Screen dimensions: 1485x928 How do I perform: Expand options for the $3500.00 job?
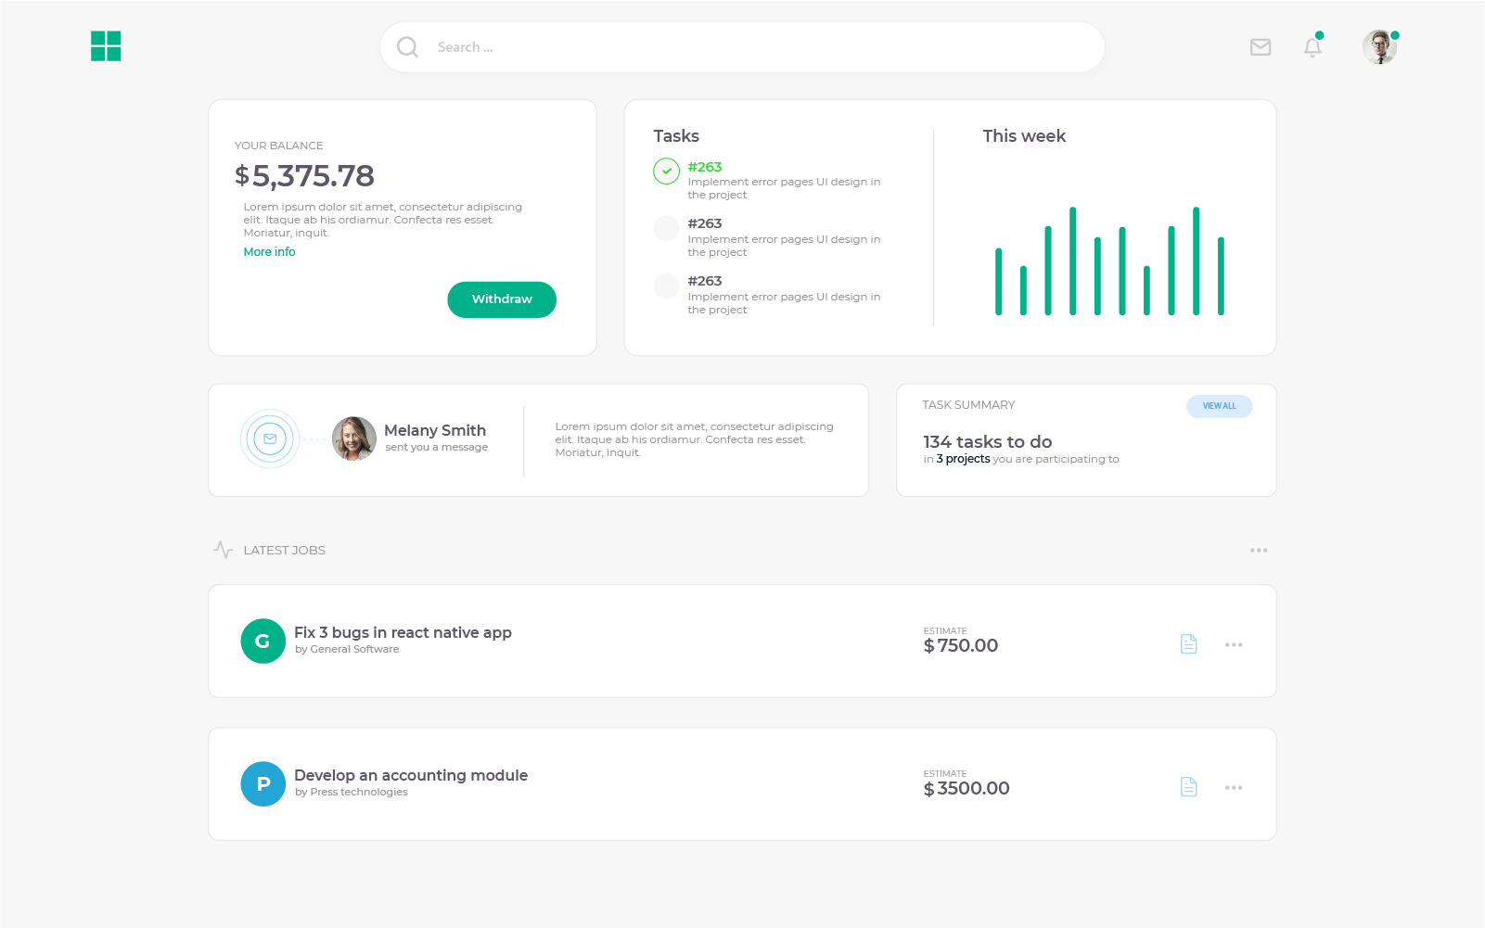[x=1233, y=788]
